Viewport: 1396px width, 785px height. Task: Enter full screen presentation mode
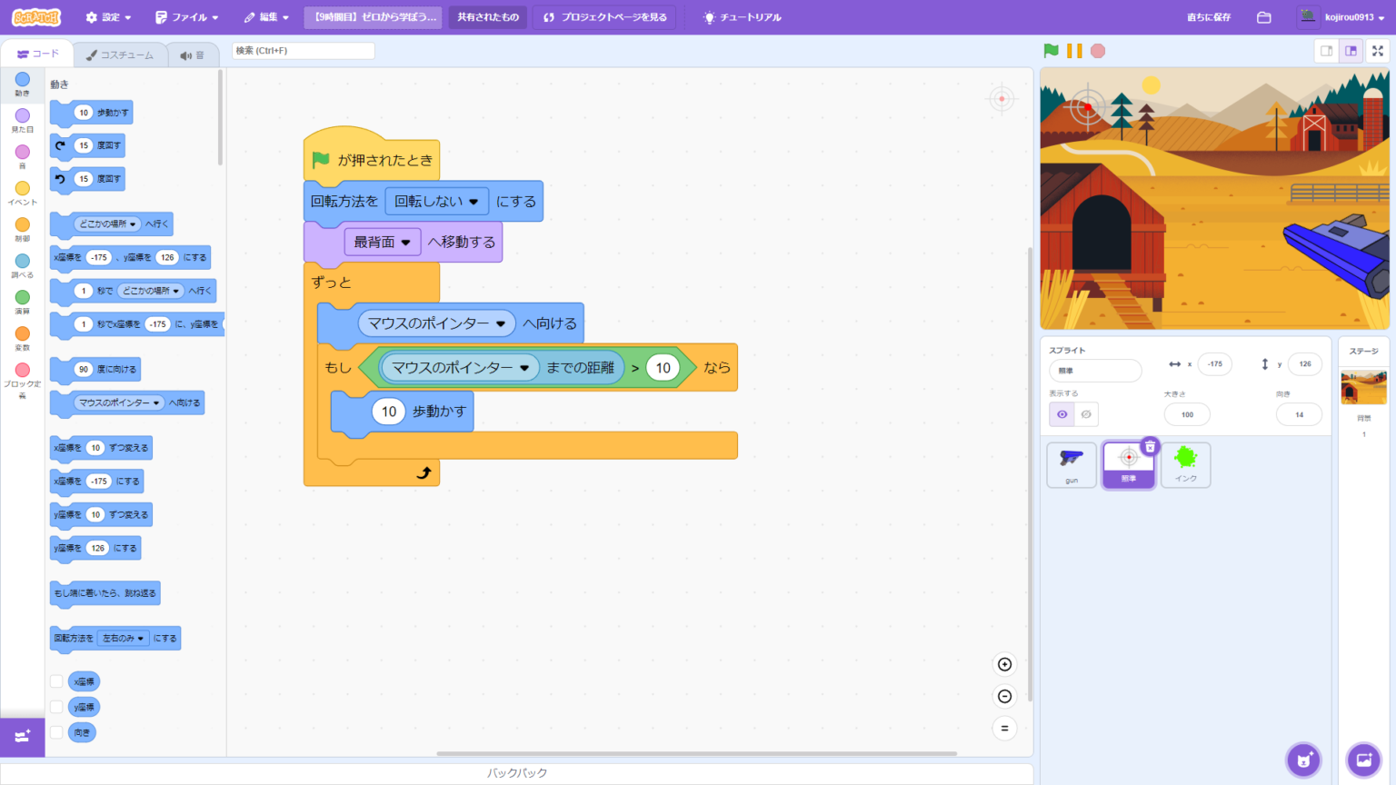[x=1378, y=51]
